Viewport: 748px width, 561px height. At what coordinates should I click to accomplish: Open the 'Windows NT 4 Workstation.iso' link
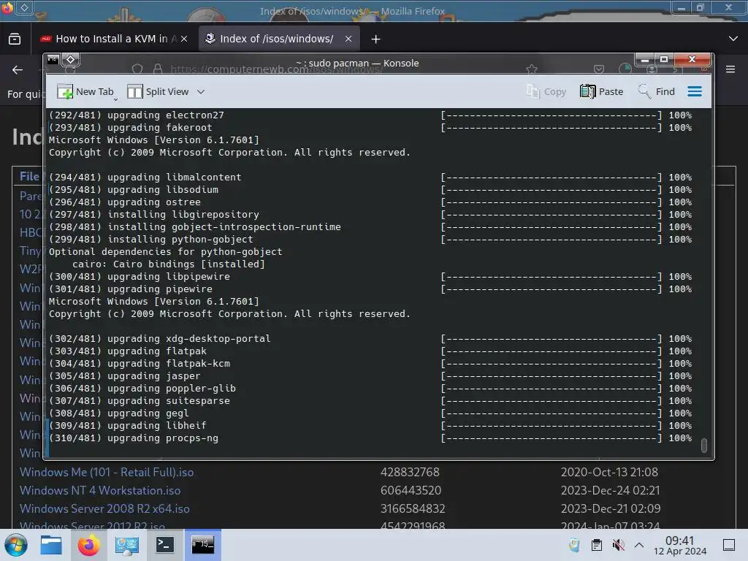100,490
